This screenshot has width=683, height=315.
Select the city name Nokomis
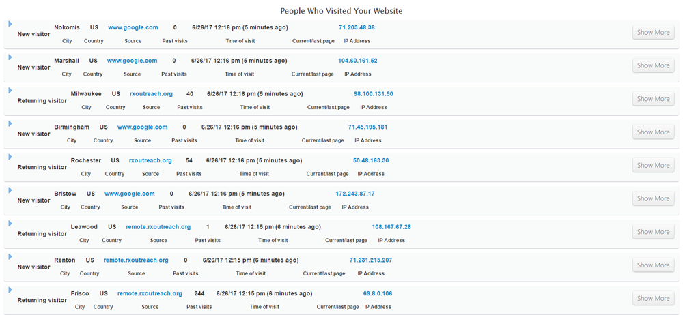tap(67, 27)
